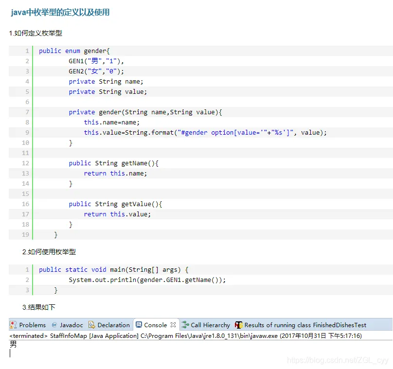Viewport: 393px width, 369px height.
Task: Click the heading 2.如何使用枚举型
Action: (x=49, y=252)
